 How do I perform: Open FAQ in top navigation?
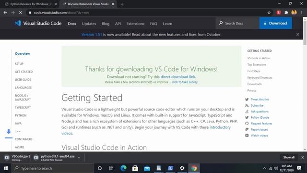click(x=153, y=24)
